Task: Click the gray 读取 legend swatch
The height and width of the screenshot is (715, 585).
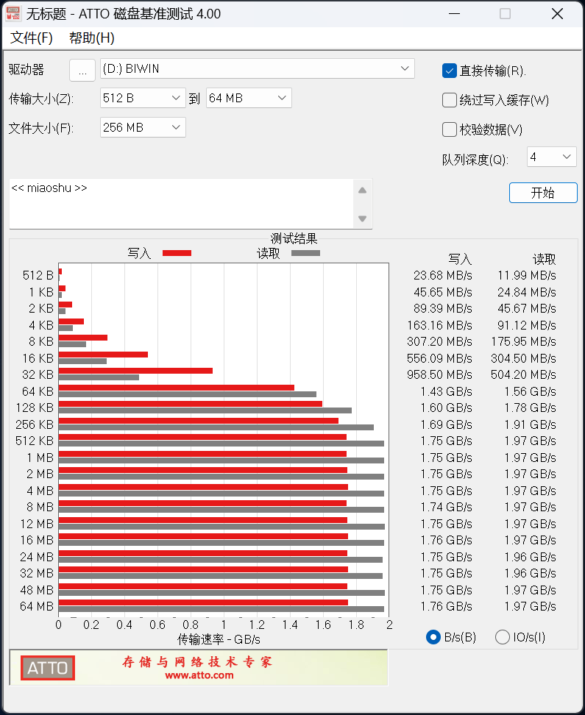Action: tap(305, 253)
